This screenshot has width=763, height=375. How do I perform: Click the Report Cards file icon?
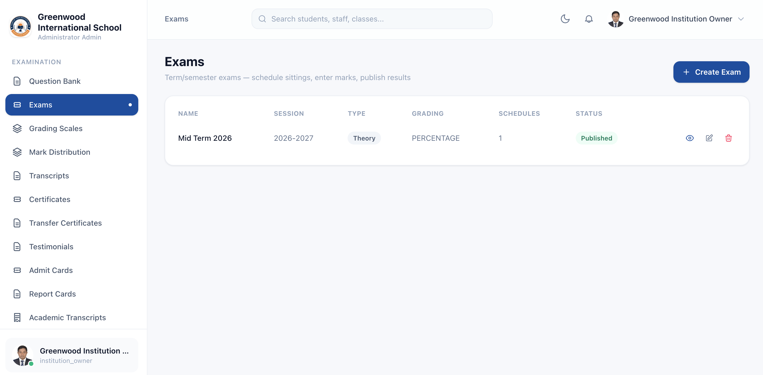17,294
